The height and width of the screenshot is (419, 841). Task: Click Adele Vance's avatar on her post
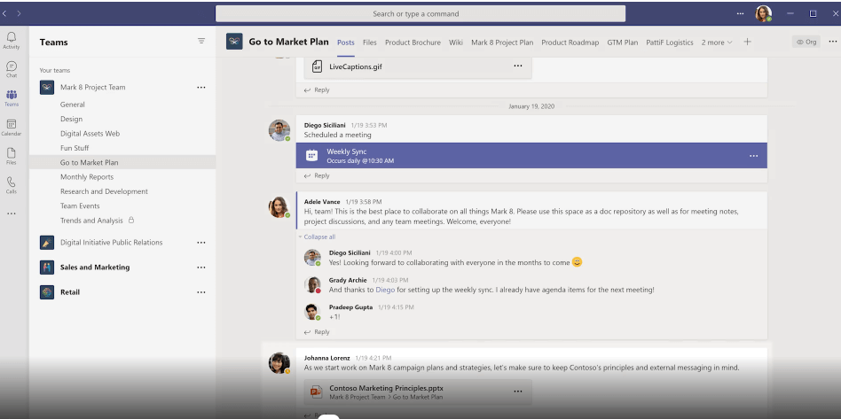[279, 206]
